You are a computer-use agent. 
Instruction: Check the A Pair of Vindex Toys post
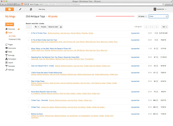[x=29, y=33]
